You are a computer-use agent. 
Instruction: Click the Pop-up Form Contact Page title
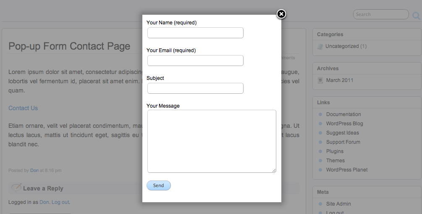69,46
